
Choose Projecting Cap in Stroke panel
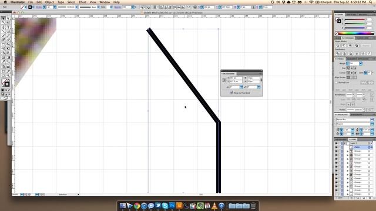(355, 68)
